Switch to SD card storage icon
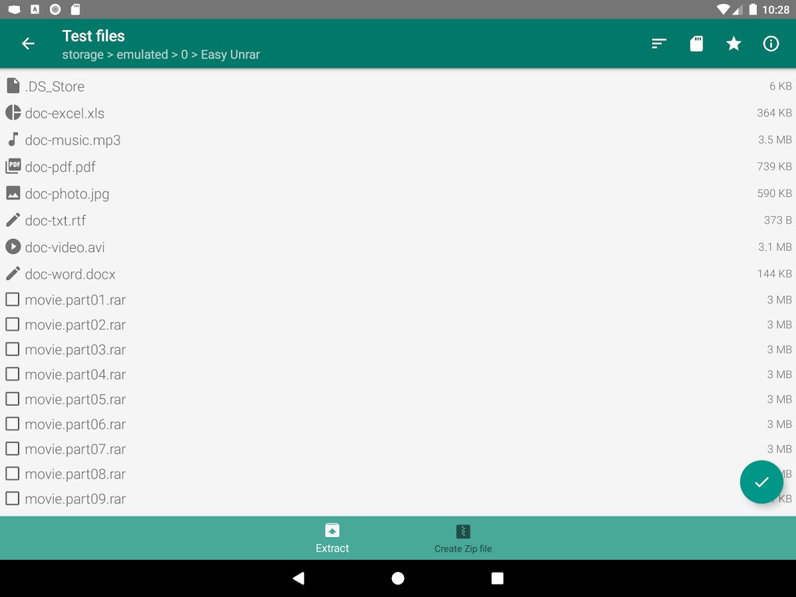This screenshot has width=796, height=597. click(x=696, y=44)
